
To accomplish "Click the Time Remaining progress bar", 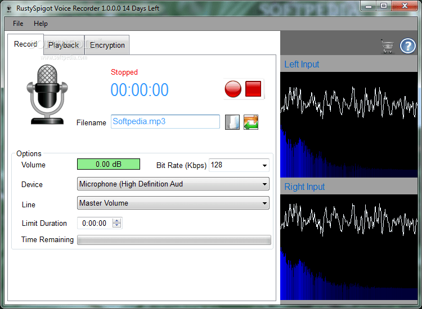I will (x=174, y=240).
